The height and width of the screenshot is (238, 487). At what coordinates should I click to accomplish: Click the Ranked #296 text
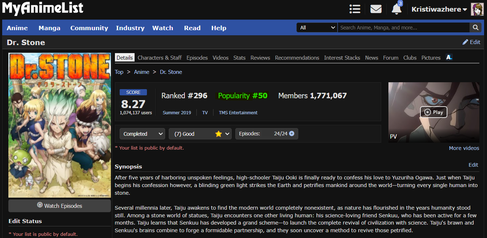click(x=184, y=96)
